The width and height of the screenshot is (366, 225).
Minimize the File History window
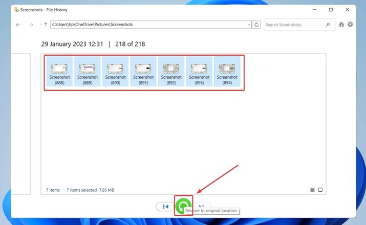pos(314,10)
